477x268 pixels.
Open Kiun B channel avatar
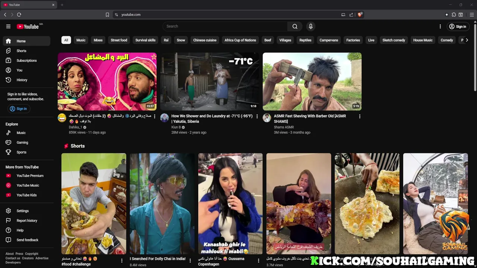[164, 118]
